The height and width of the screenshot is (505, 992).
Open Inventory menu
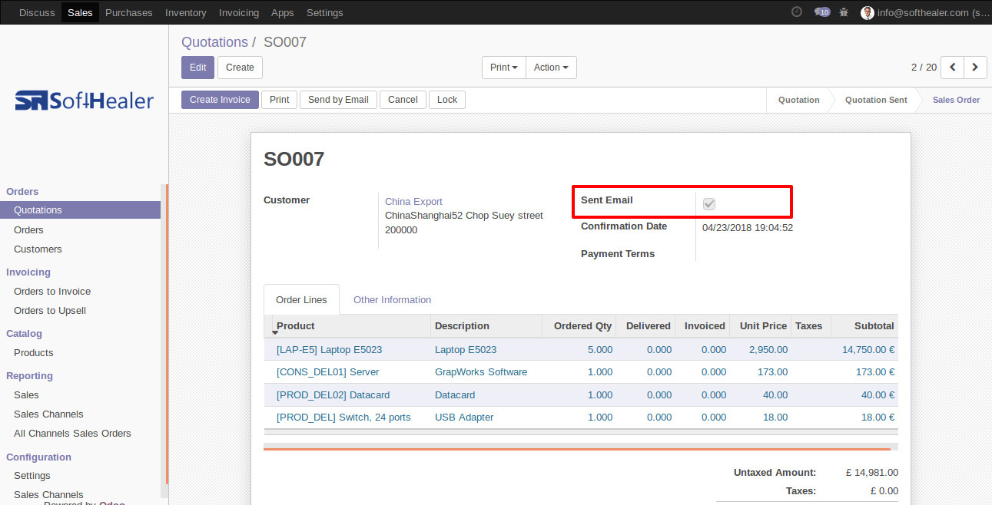186,12
